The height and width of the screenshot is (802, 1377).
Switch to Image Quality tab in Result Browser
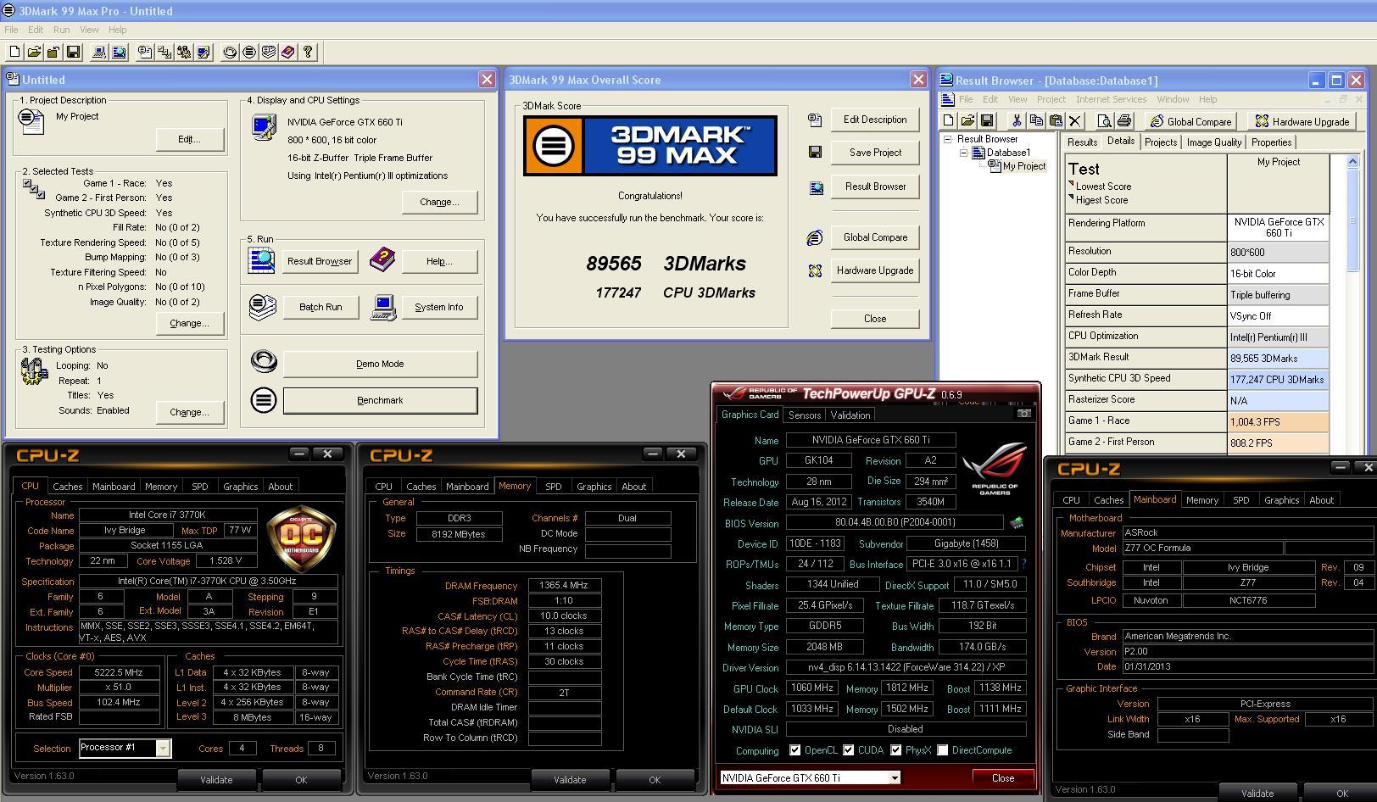1214,142
